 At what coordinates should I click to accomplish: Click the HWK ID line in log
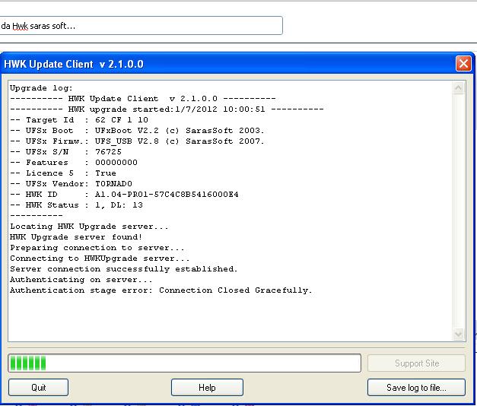coord(124,195)
